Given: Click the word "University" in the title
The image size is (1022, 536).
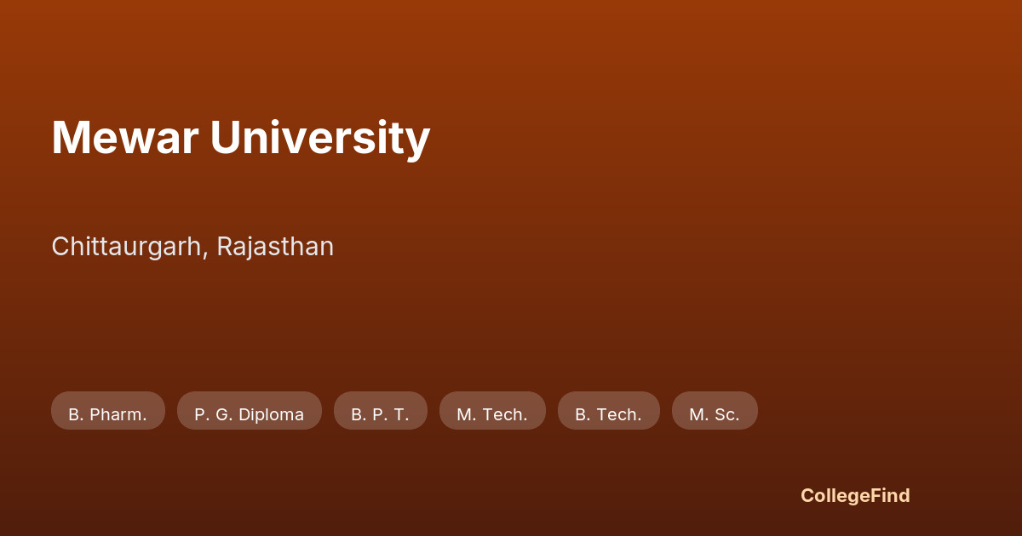Looking at the screenshot, I should pos(320,138).
